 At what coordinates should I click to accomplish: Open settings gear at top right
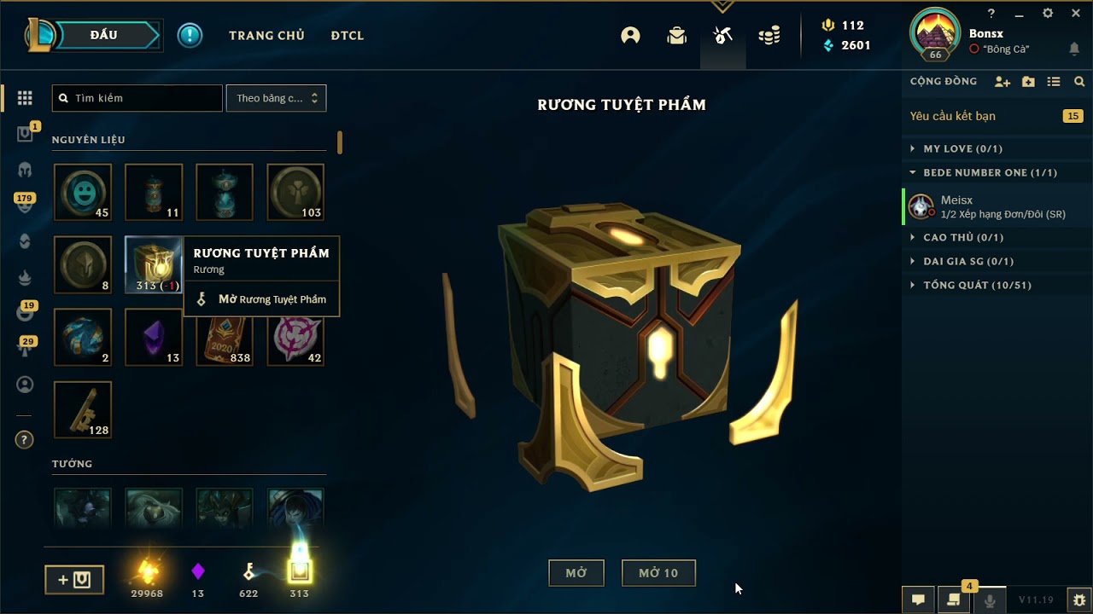pyautogui.click(x=1048, y=14)
